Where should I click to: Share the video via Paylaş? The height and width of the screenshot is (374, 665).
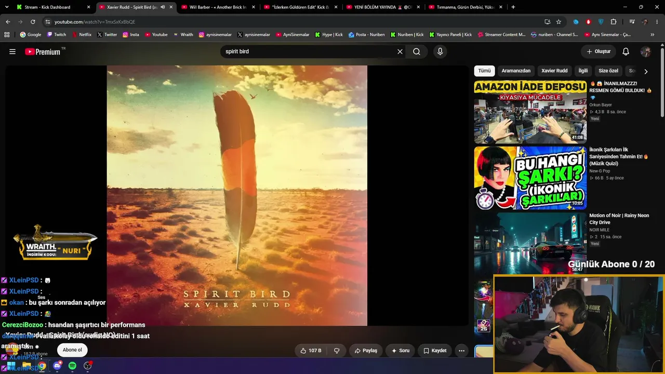coord(366,351)
